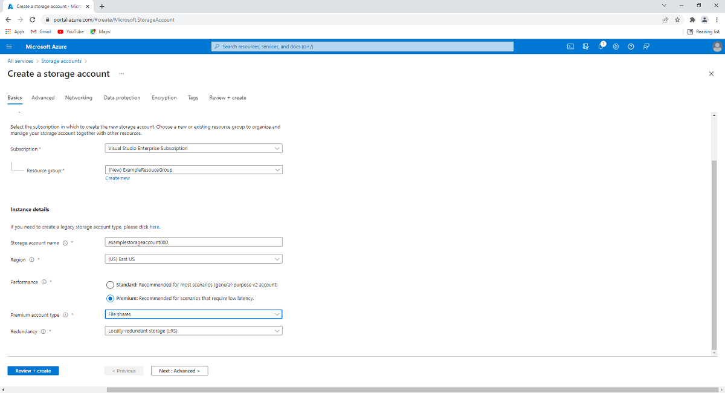Switch to the Basics tab

[14, 97]
